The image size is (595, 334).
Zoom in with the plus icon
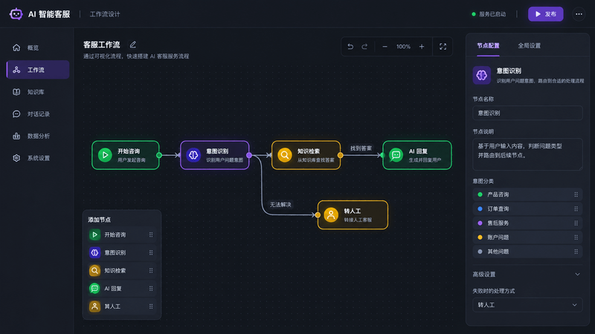tap(422, 47)
